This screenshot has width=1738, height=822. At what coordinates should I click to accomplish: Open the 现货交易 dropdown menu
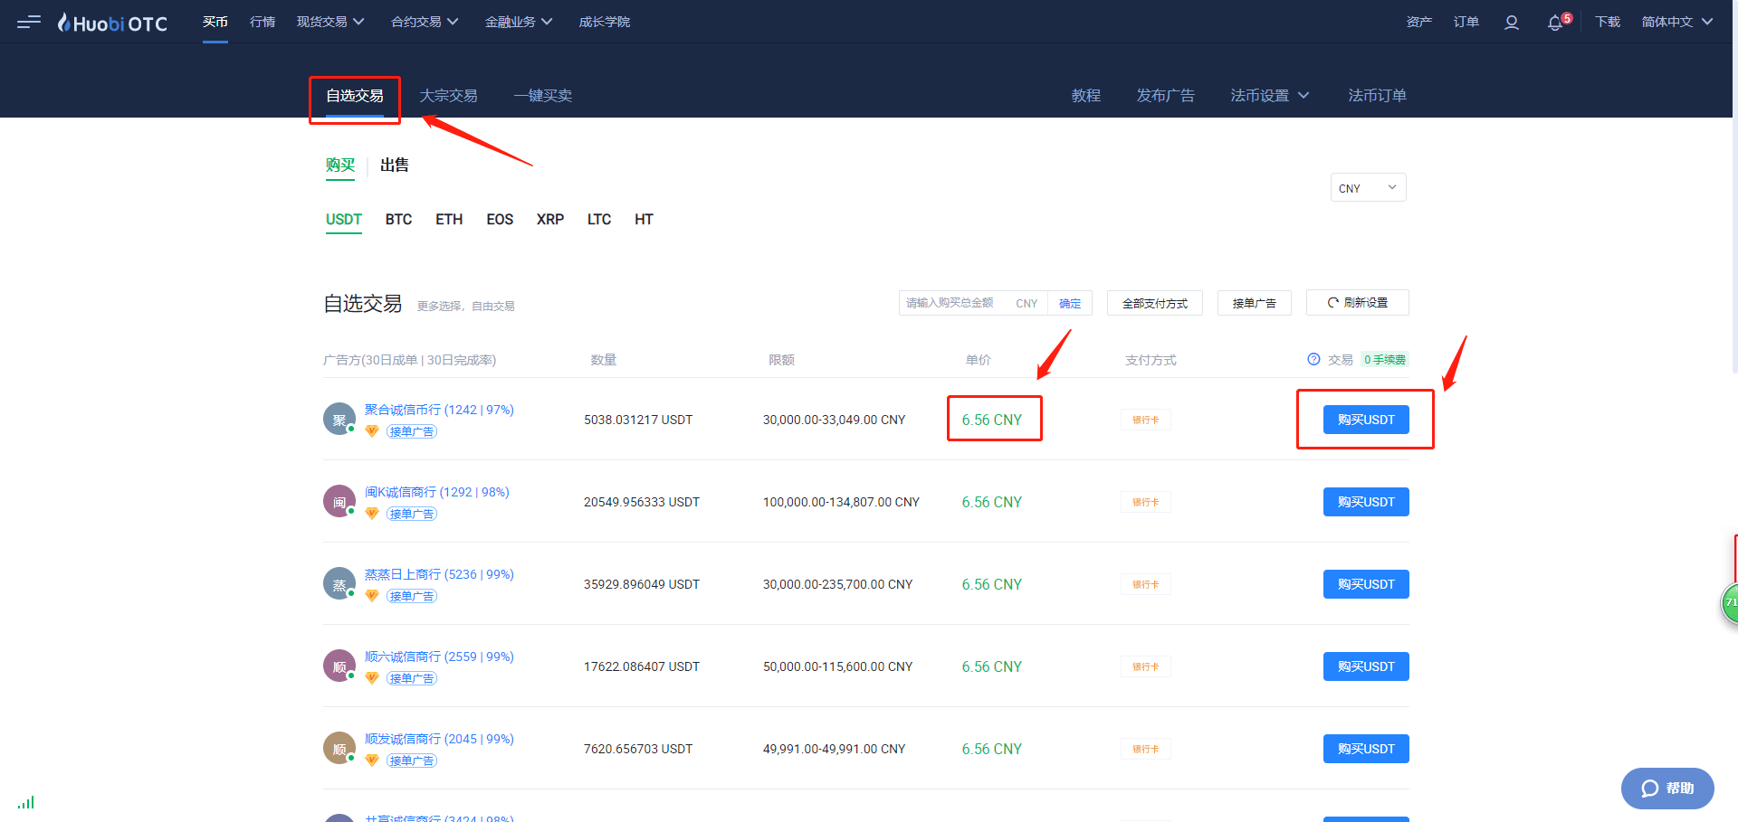[x=330, y=21]
